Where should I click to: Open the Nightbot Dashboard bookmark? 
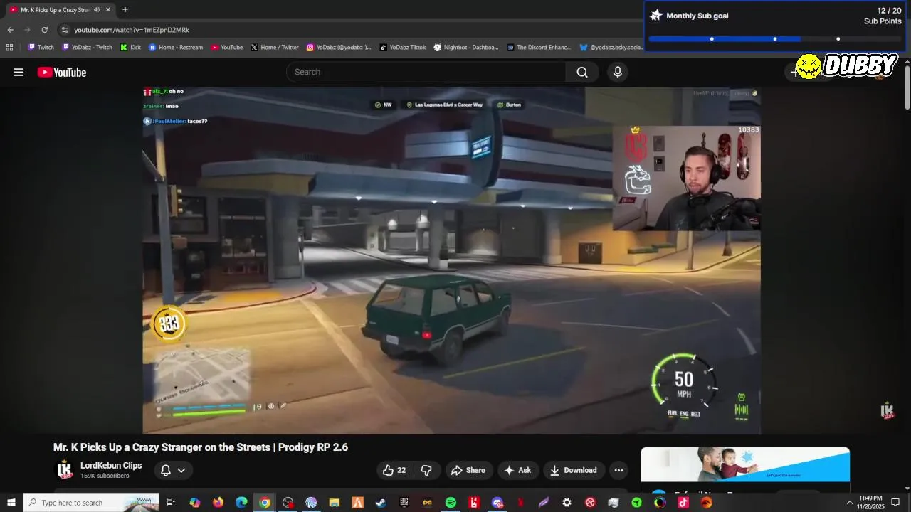pyautogui.click(x=466, y=48)
